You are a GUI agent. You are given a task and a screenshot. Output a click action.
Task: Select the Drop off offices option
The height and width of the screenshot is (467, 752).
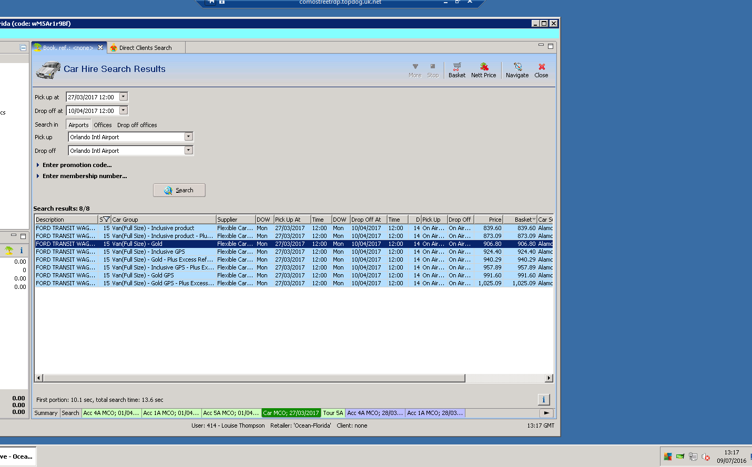point(137,125)
